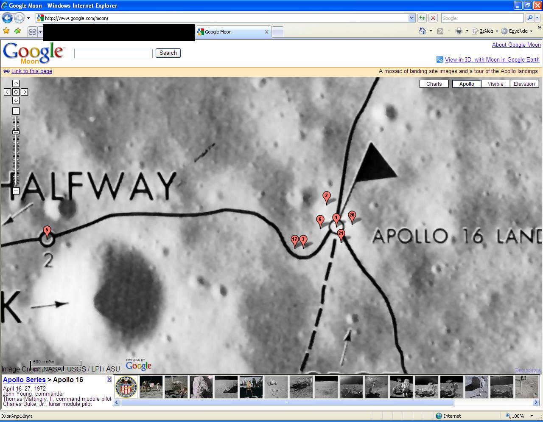Click map marker number 21

point(341,235)
